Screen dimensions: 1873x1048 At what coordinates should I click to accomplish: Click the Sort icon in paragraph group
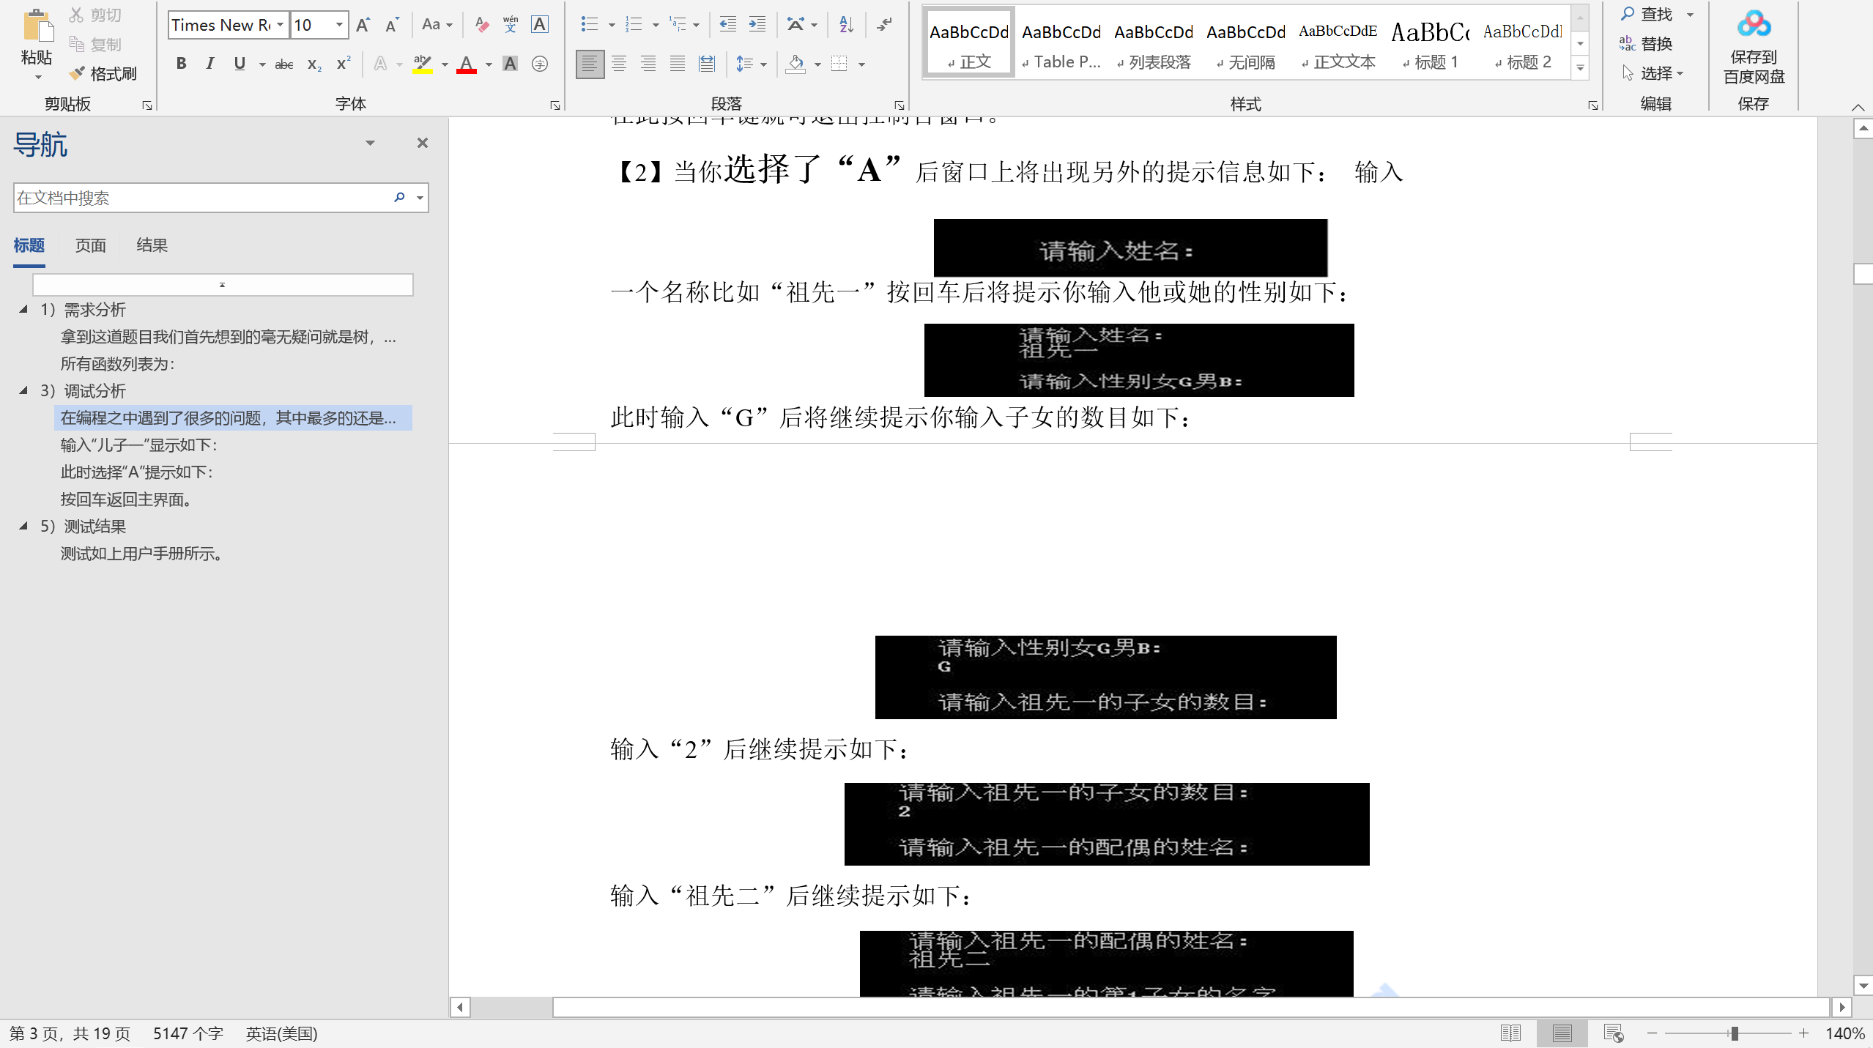click(846, 25)
